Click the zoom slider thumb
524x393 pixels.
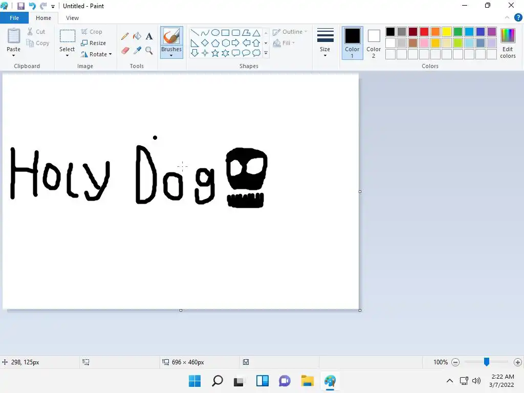pos(487,362)
